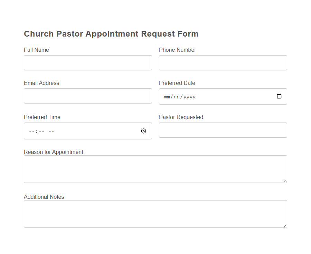
Task: Open the calendar date picker icon
Action: click(279, 96)
